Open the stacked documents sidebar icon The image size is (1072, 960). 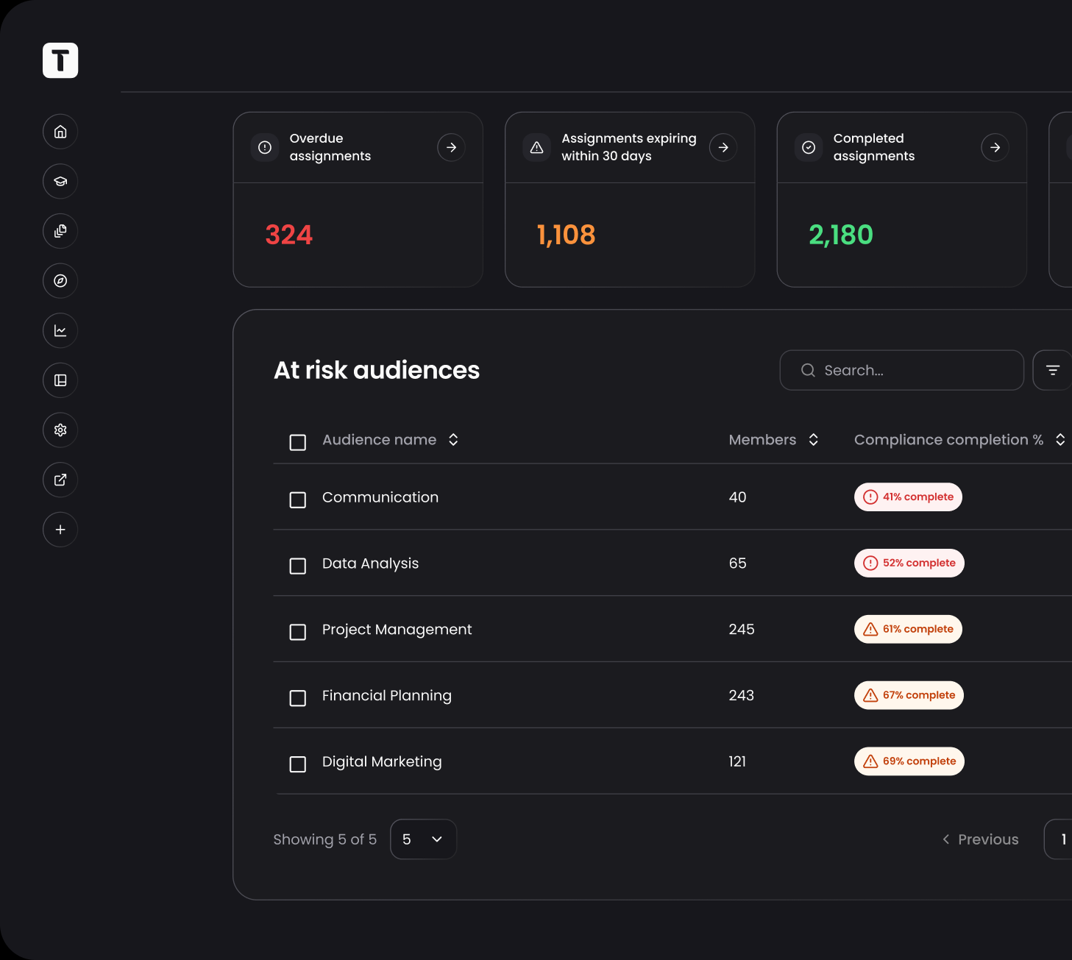60,231
